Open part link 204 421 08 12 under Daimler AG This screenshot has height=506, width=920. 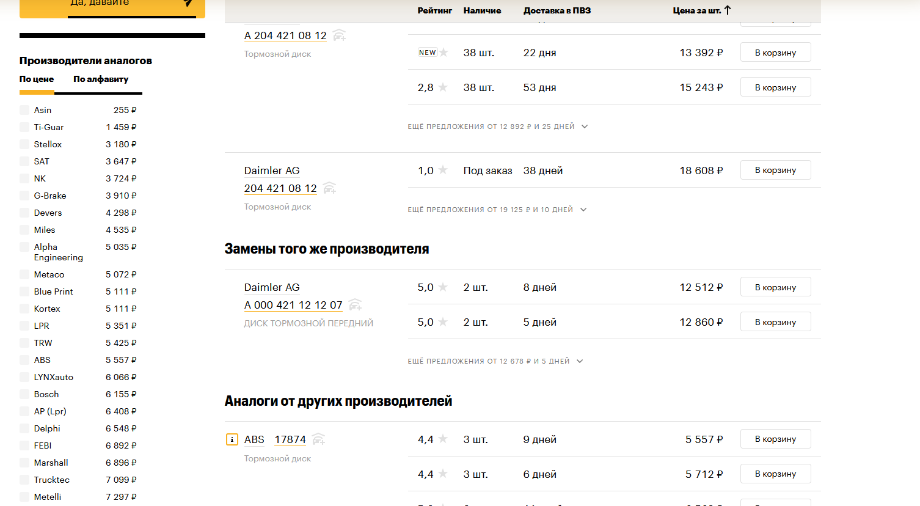(x=280, y=188)
